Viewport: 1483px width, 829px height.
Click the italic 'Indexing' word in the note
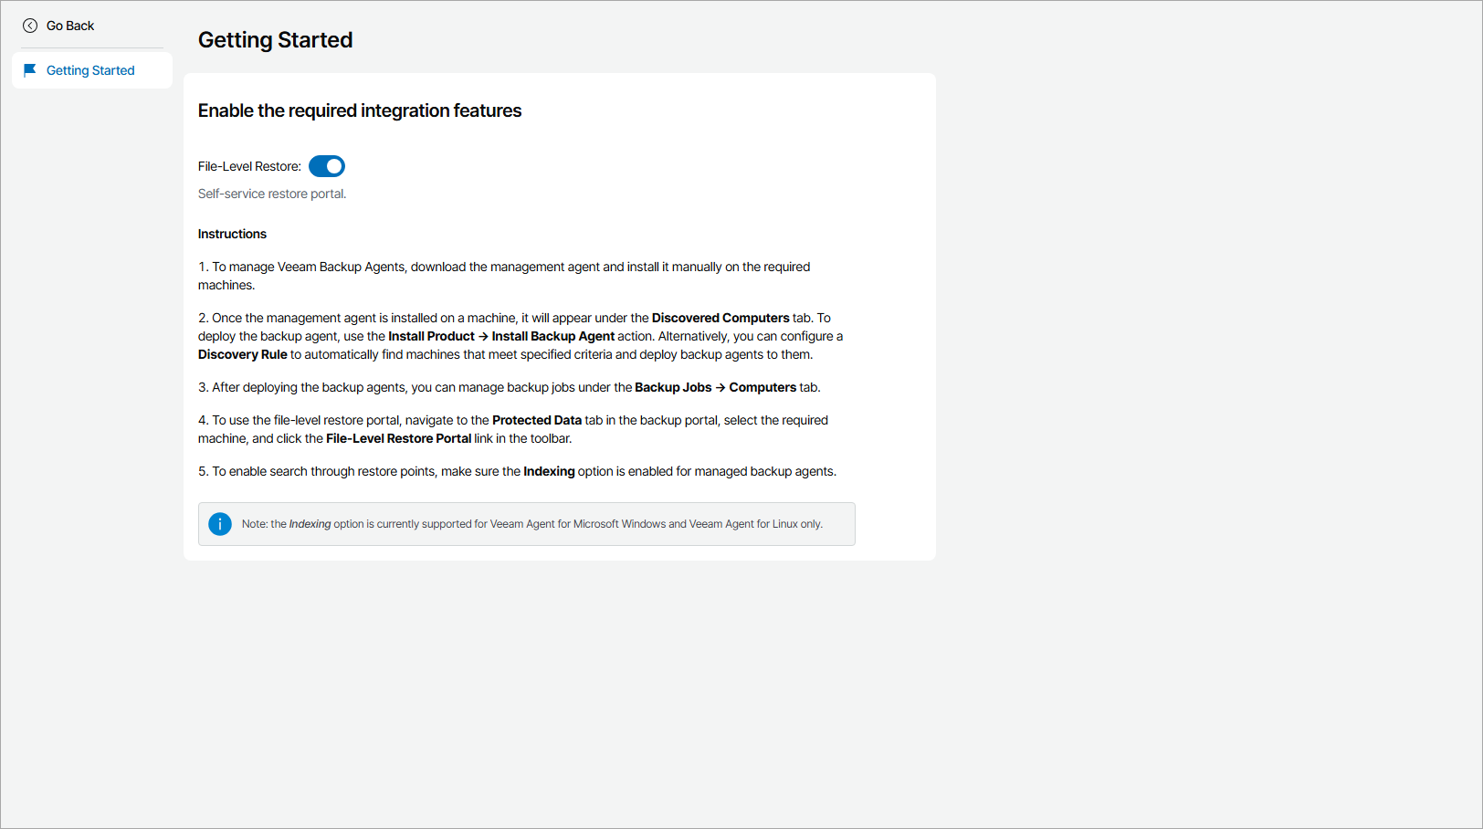(310, 524)
